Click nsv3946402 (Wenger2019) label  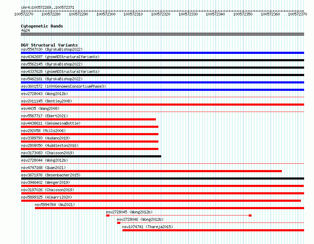coord(46,182)
